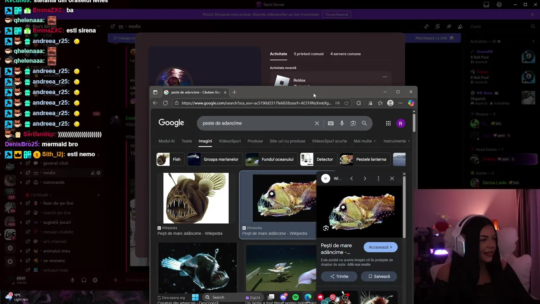
Task: Select the Videoclipuri tab
Action: point(229,141)
